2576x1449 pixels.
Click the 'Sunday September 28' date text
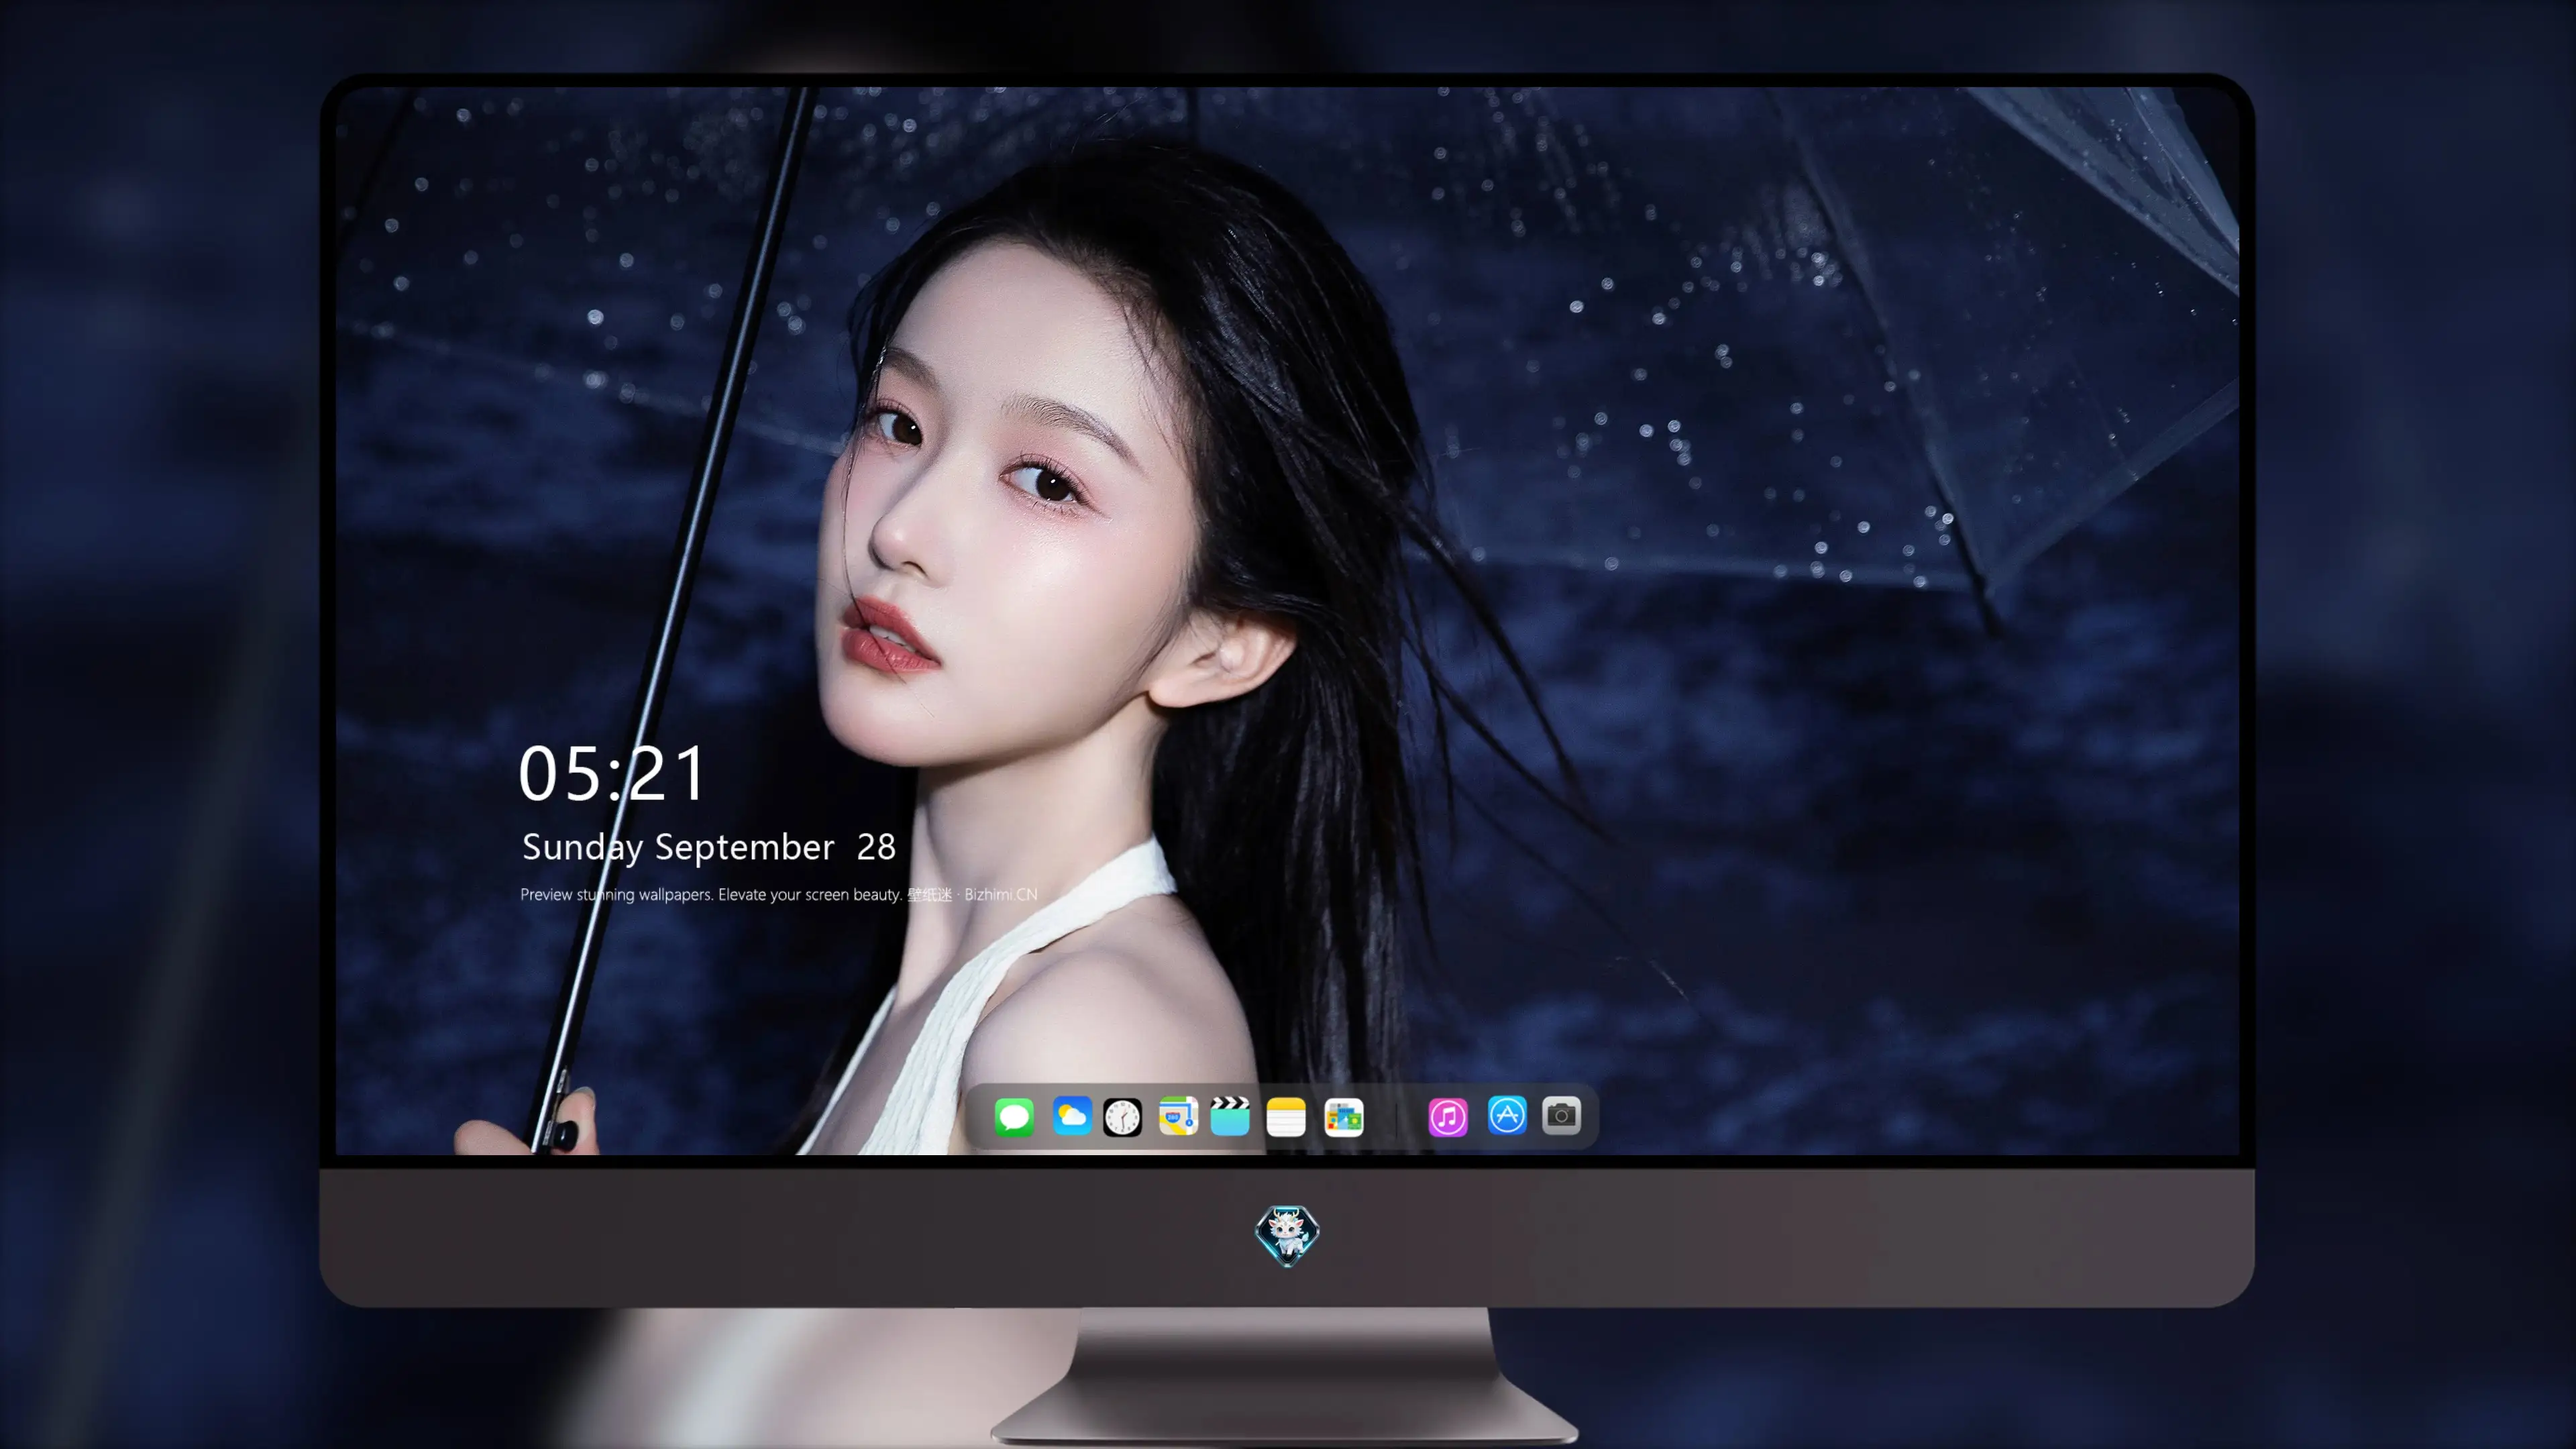708,847
